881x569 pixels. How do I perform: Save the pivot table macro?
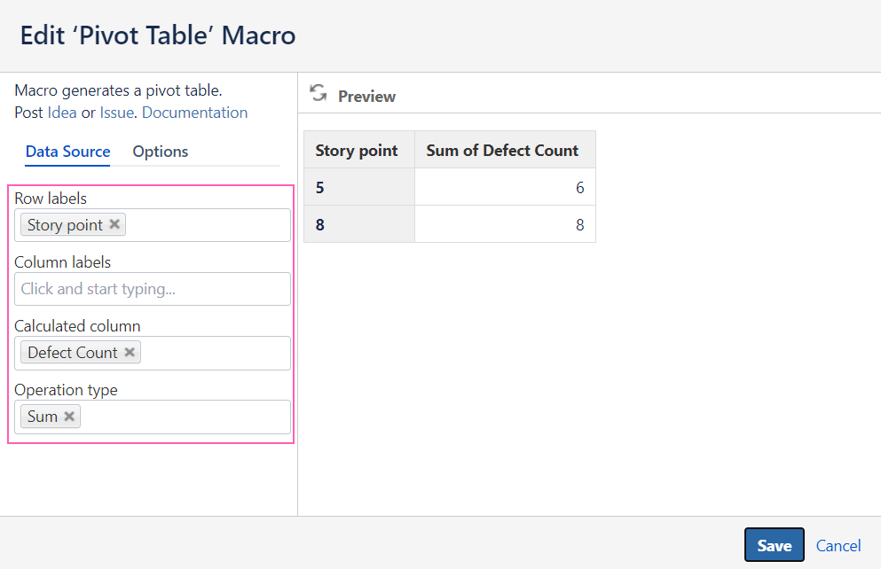774,545
